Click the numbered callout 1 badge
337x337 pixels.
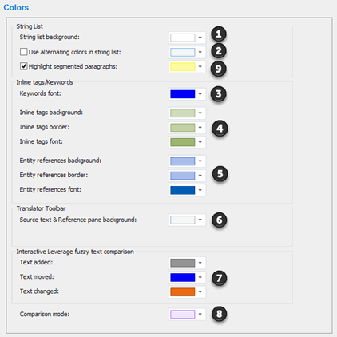coord(219,34)
